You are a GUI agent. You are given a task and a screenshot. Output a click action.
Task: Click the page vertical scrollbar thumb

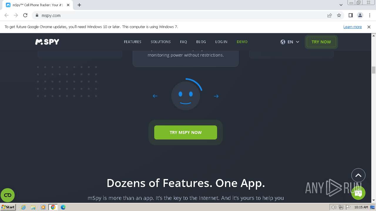coord(374,70)
